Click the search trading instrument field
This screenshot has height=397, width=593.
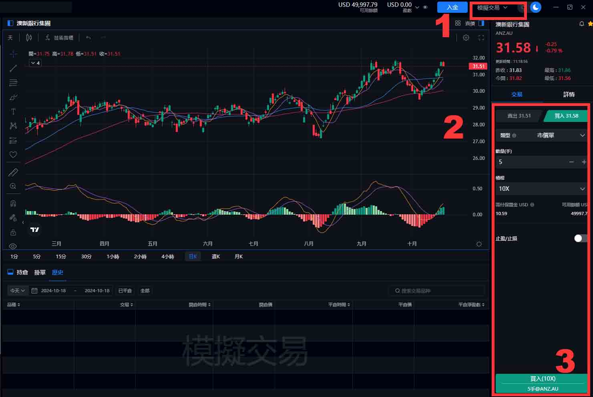click(436, 291)
